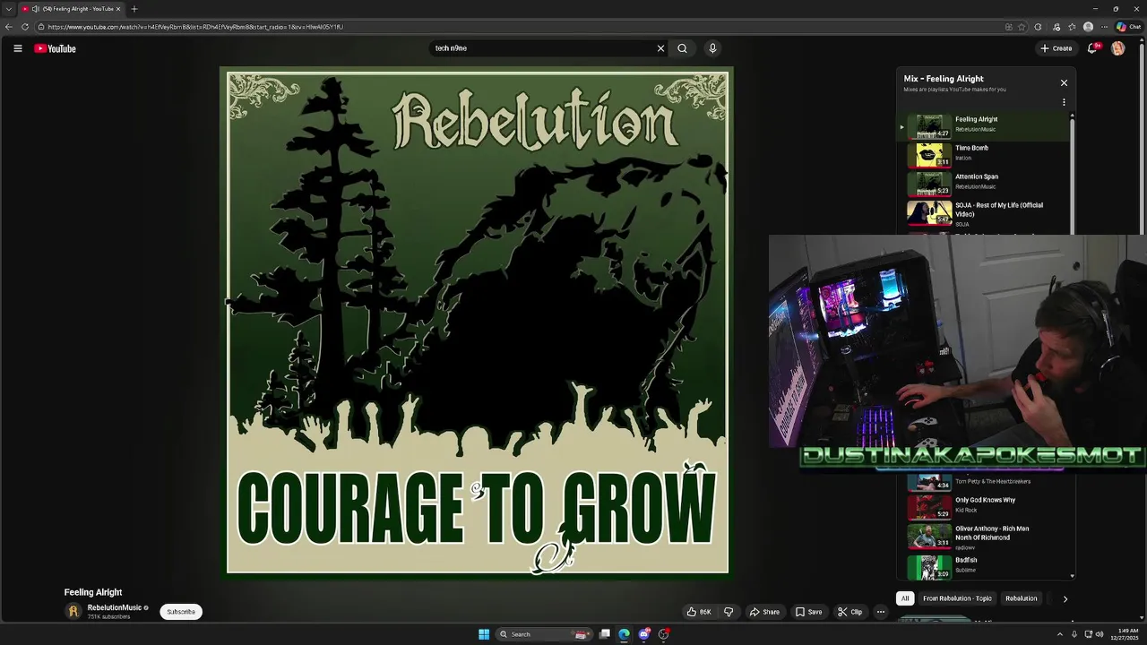This screenshot has width=1147, height=645.
Task: Click the Windows taskbar Search box
Action: [545, 634]
